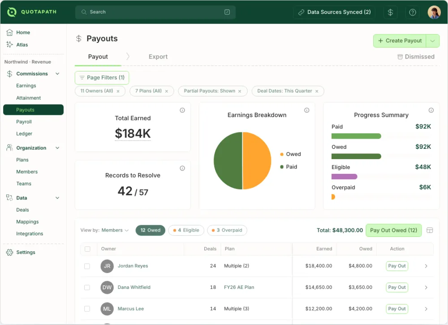Click the Total Earned info icon
448x325 pixels.
tap(182, 110)
